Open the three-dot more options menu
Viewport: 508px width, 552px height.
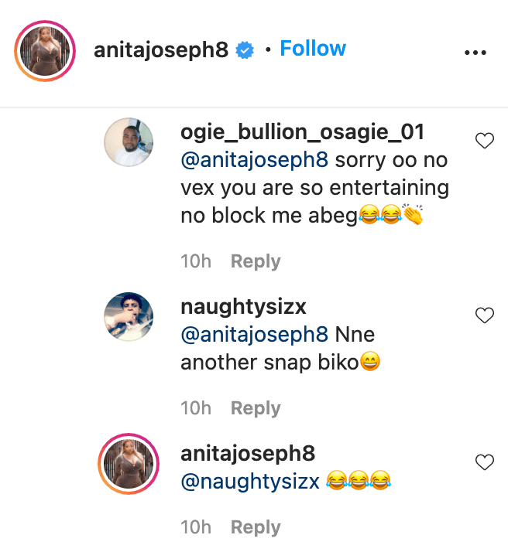coord(474,53)
